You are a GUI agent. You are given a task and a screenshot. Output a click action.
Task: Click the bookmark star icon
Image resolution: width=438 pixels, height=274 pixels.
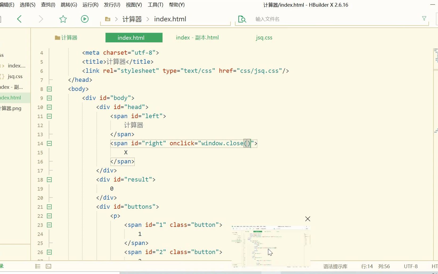point(63,19)
